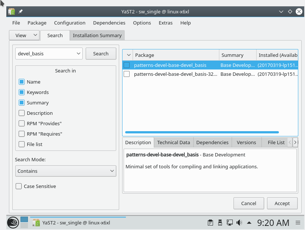Open the Package menu
This screenshot has height=230, width=305.
click(37, 23)
